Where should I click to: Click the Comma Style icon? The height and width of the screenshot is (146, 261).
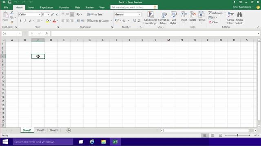click(x=128, y=21)
